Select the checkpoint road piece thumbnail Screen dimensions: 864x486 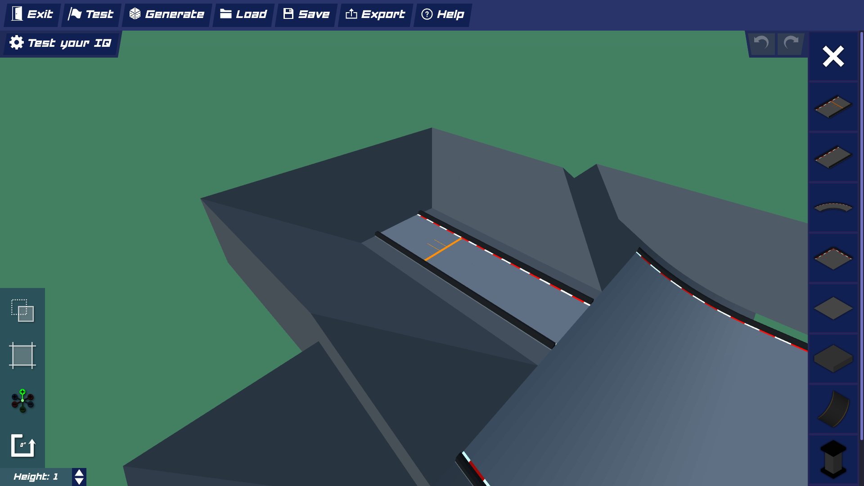coord(833,107)
